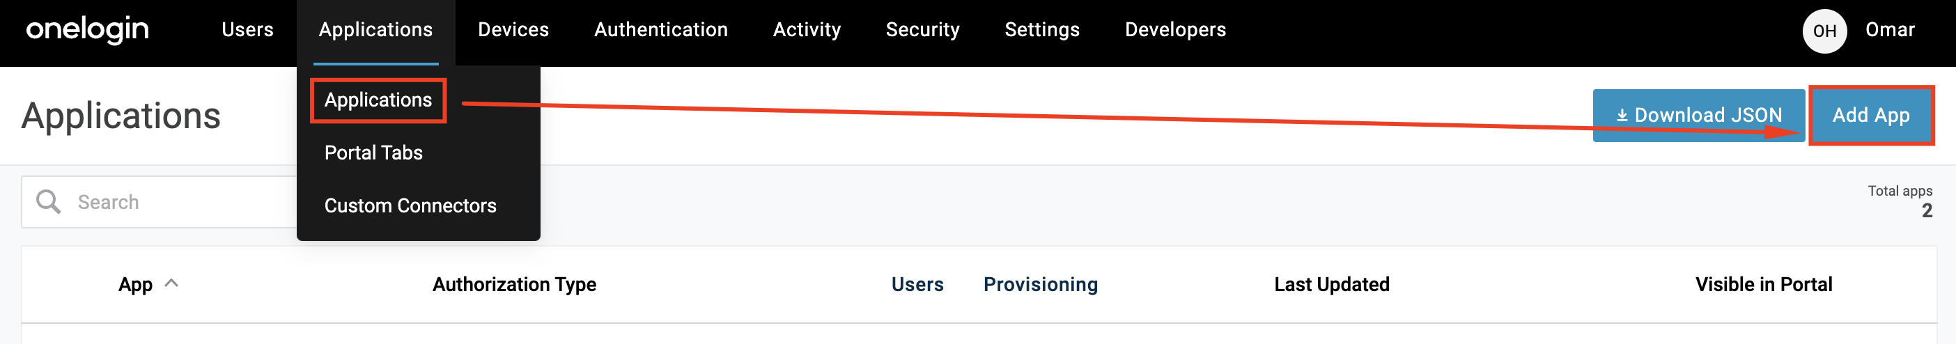The width and height of the screenshot is (1956, 344).
Task: Open the Settings menu
Action: [x=1041, y=30]
